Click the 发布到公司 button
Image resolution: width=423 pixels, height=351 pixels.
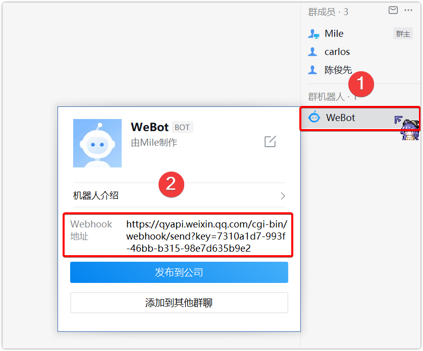(x=179, y=272)
